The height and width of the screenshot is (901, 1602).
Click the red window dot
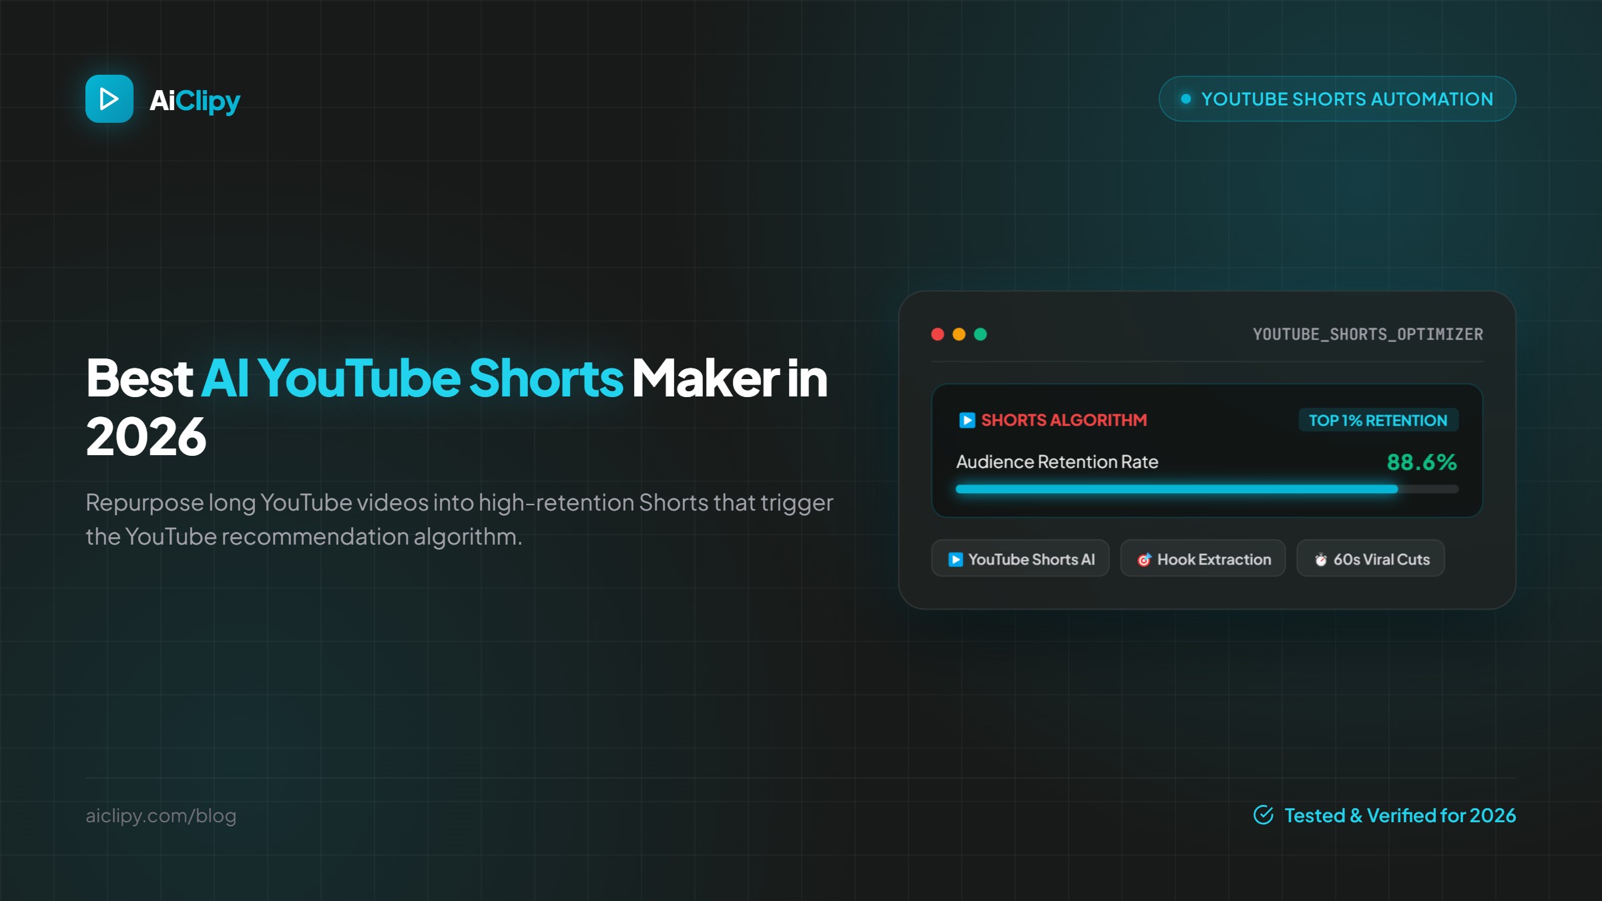pos(938,334)
